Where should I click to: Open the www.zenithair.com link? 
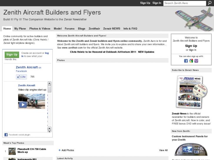click(72, 48)
